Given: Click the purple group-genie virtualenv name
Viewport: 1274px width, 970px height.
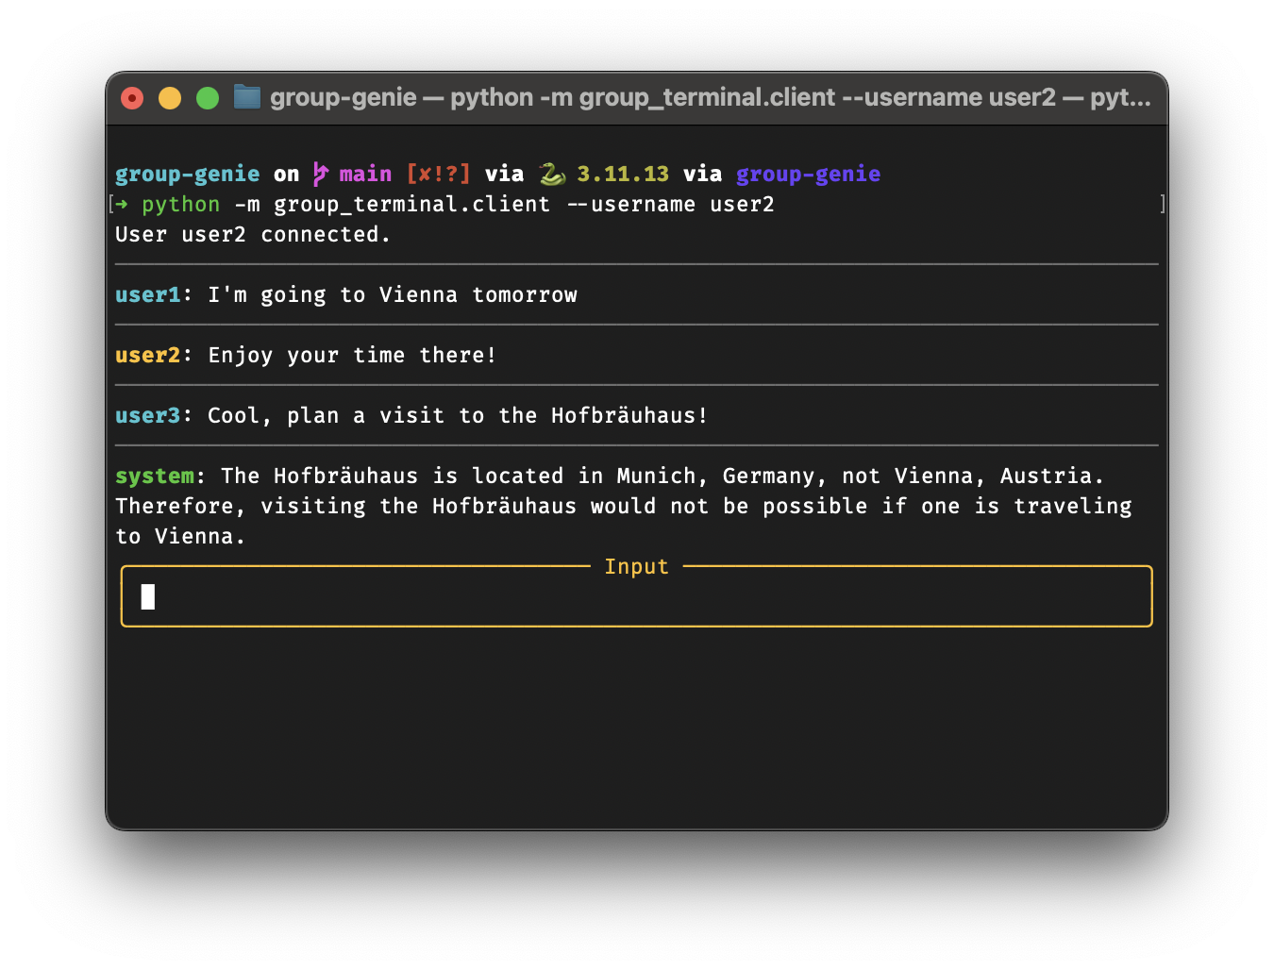Looking at the screenshot, I should (x=808, y=174).
